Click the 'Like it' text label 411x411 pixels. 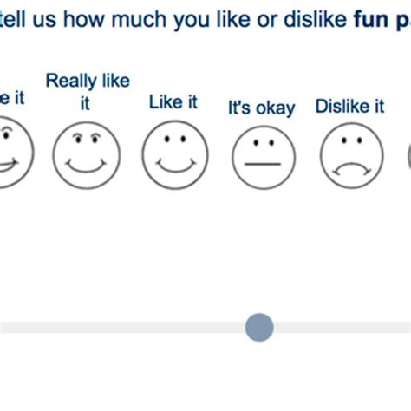click(173, 102)
